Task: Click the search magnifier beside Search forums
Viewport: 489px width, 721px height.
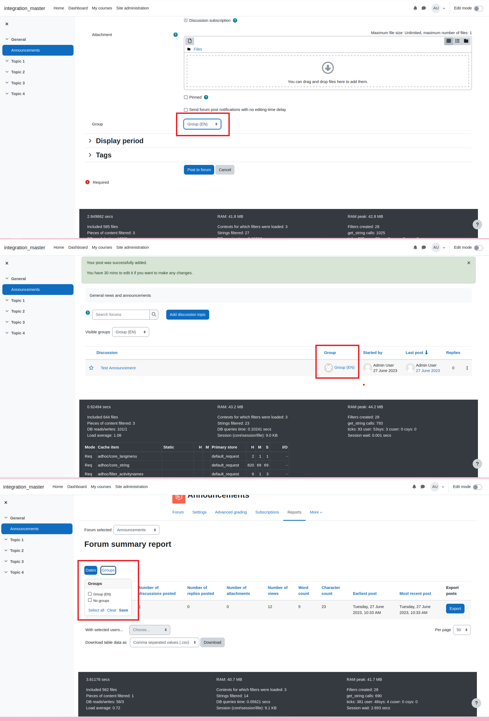Action: (154, 315)
